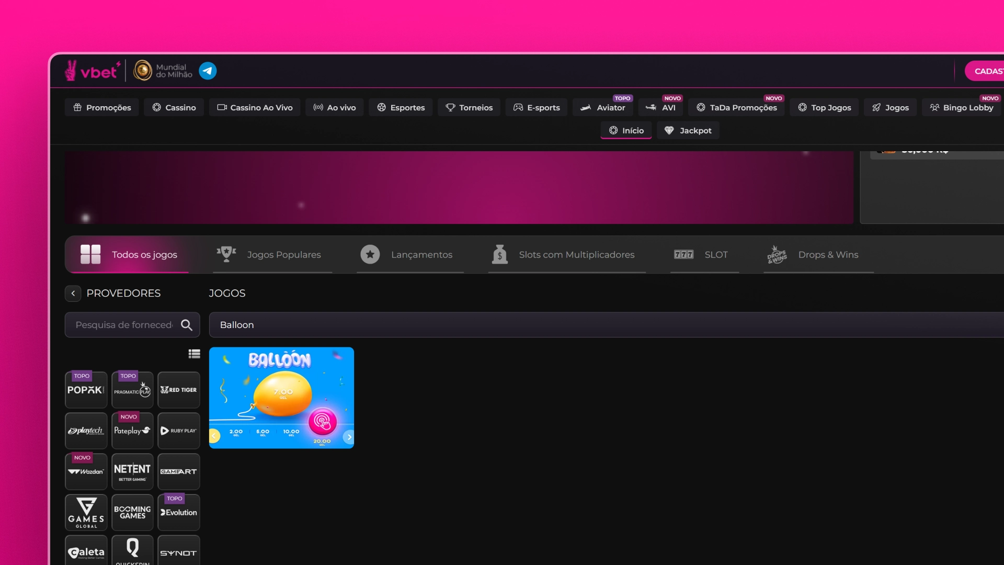Screen dimensions: 1004x565
Task: Open the Telegram channel icon
Action: [x=208, y=71]
